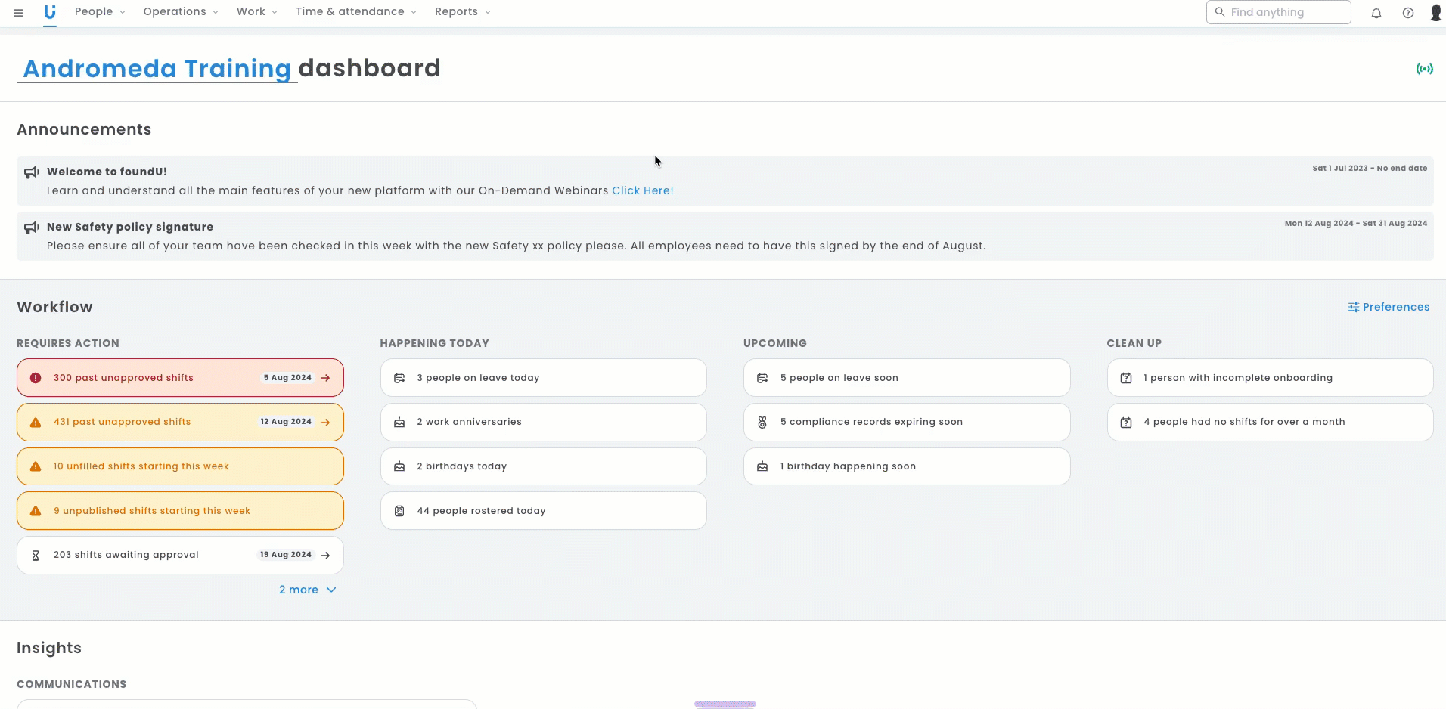Open the Operations dropdown menu

tap(180, 12)
